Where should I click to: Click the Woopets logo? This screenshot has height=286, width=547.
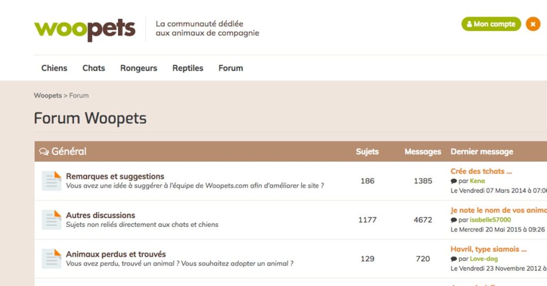coord(84,29)
